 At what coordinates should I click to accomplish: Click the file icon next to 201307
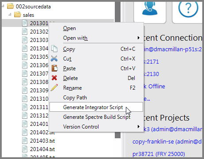point(25,73)
